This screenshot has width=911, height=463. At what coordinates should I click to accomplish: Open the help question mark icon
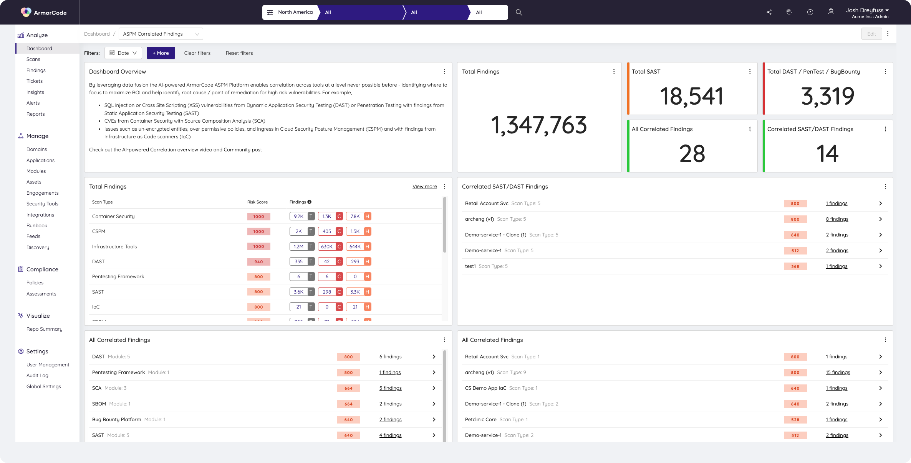(810, 12)
